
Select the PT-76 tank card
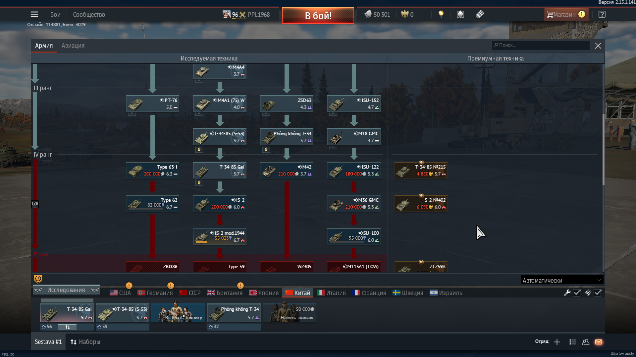(x=153, y=104)
